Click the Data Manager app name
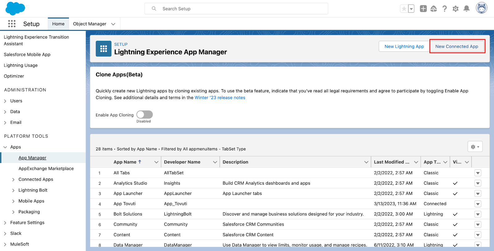Viewport: 494px width, 251px height. click(128, 245)
